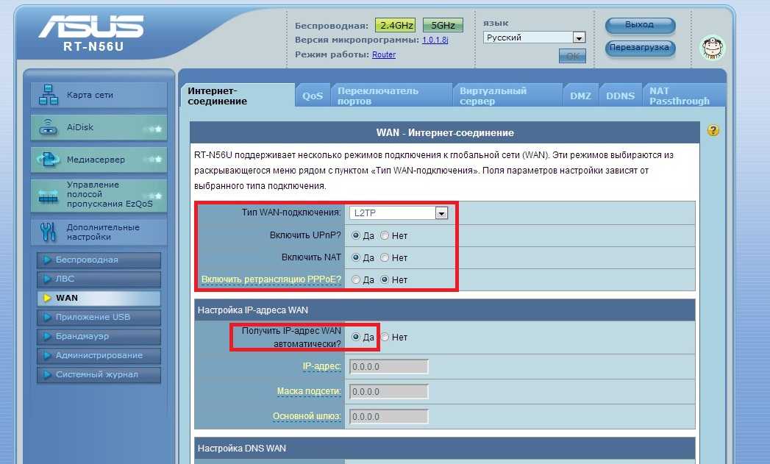Click the monkey avatar icon at top right
Viewport: 770px width, 464px height.
tap(711, 47)
